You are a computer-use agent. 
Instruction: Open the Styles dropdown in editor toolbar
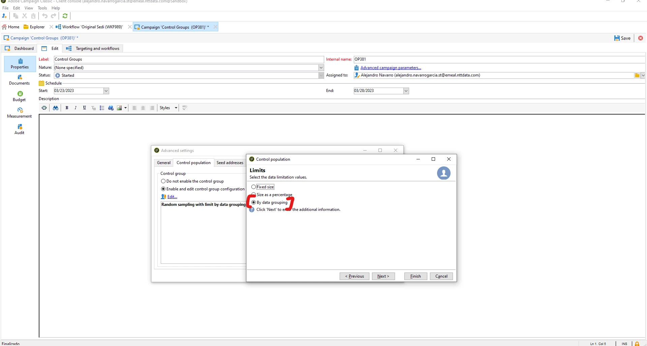(168, 108)
